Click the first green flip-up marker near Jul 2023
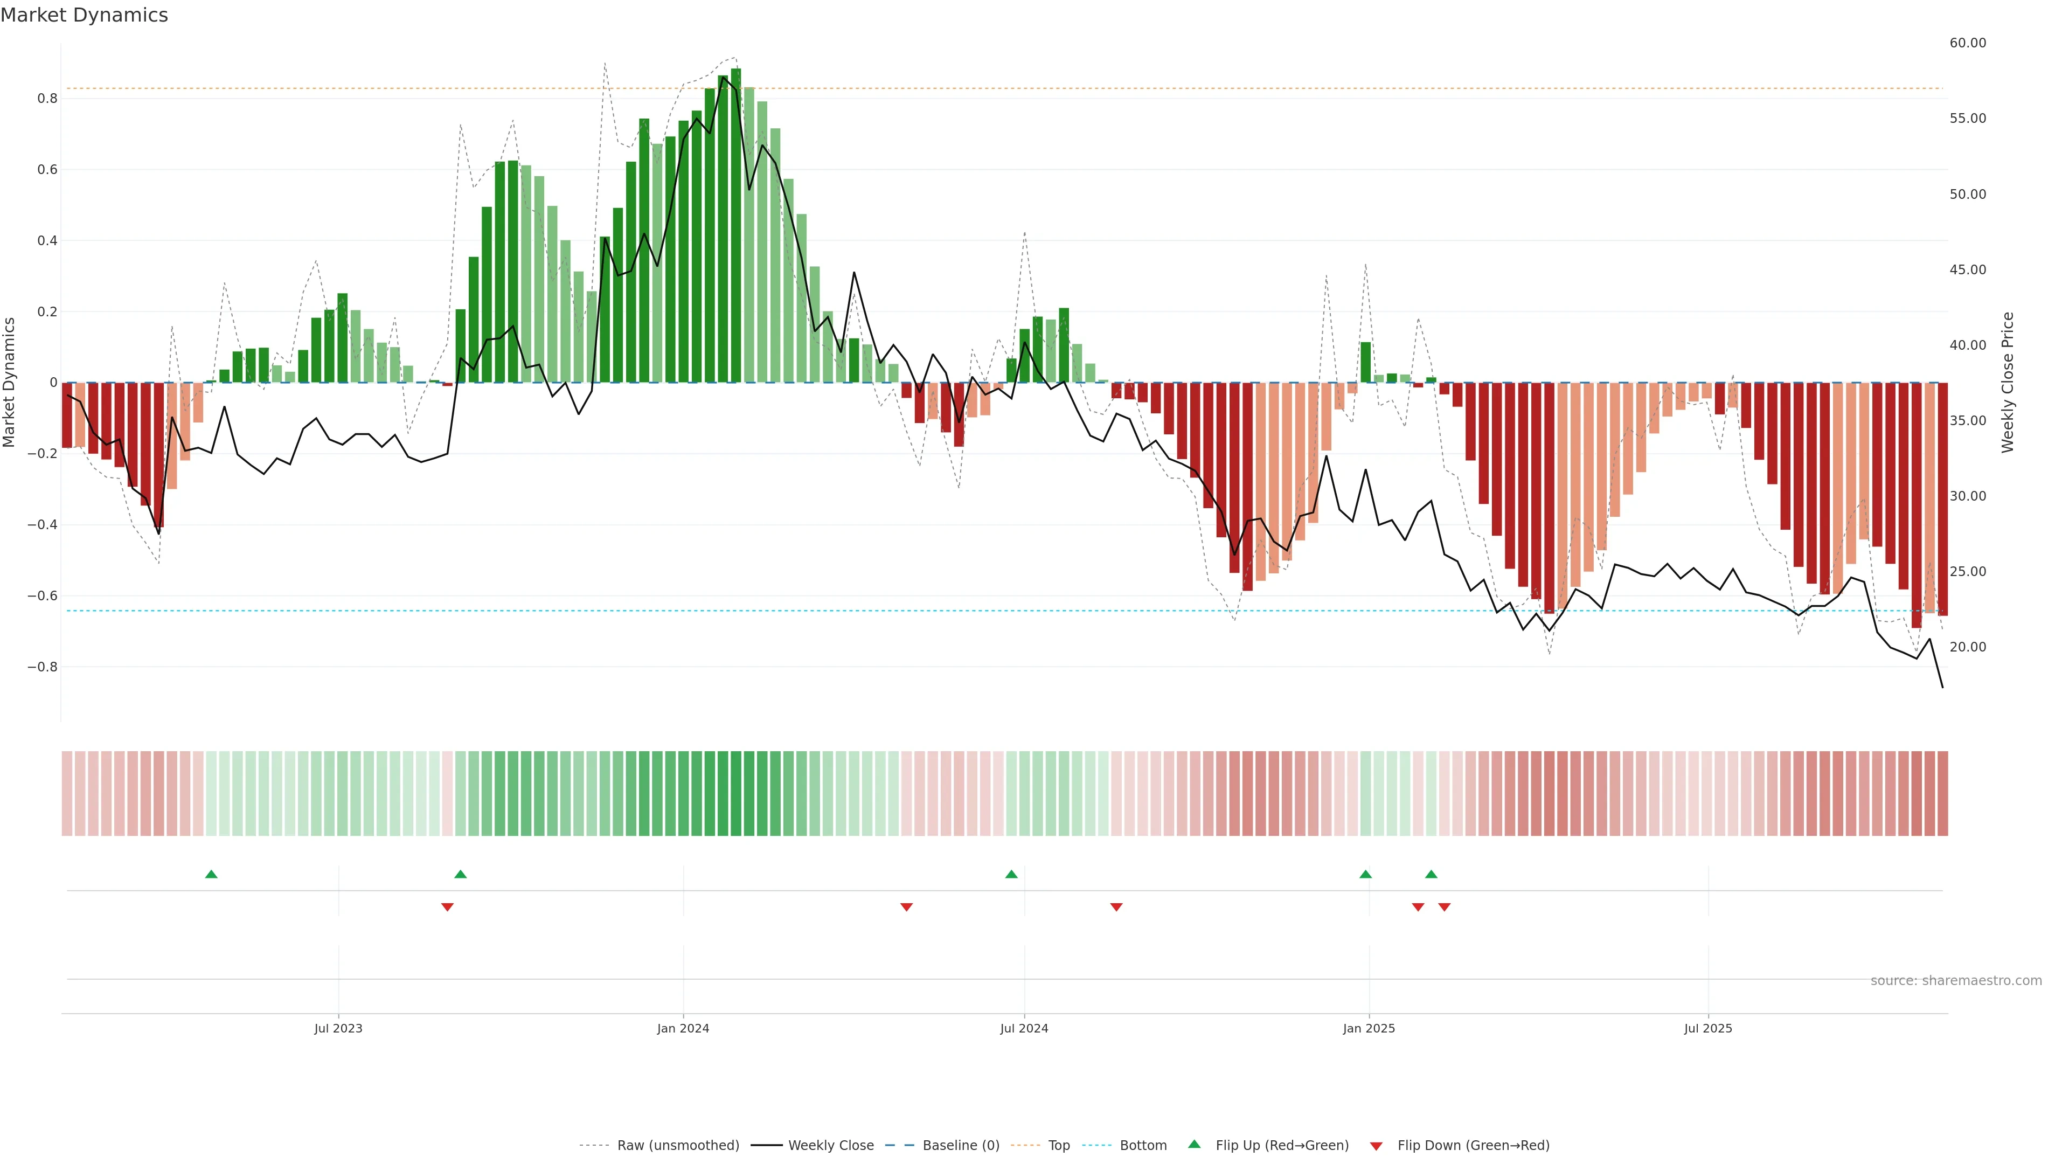2069x1164 pixels. point(211,874)
